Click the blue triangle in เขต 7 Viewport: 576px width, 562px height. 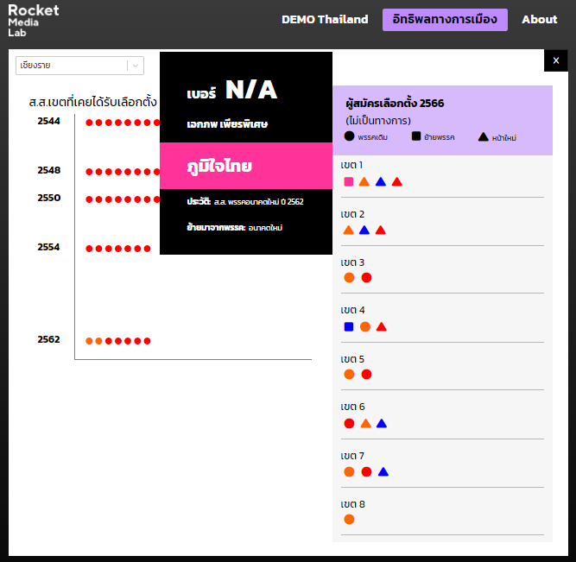(383, 471)
